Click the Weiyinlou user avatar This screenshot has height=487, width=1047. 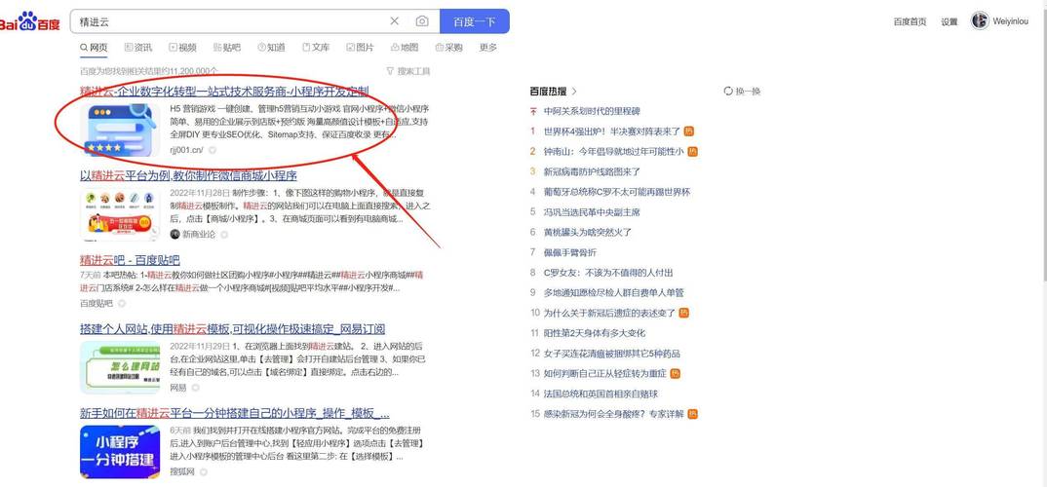(980, 20)
